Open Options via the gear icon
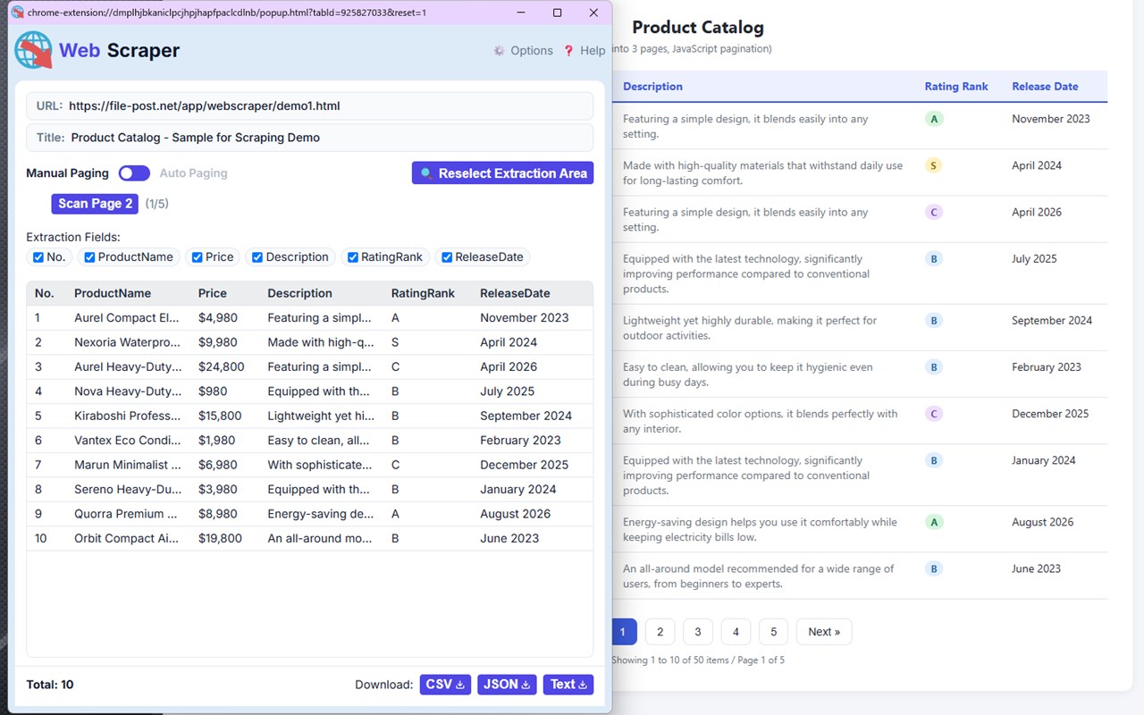Screen dimensions: 1144x715 pyautogui.click(x=499, y=51)
